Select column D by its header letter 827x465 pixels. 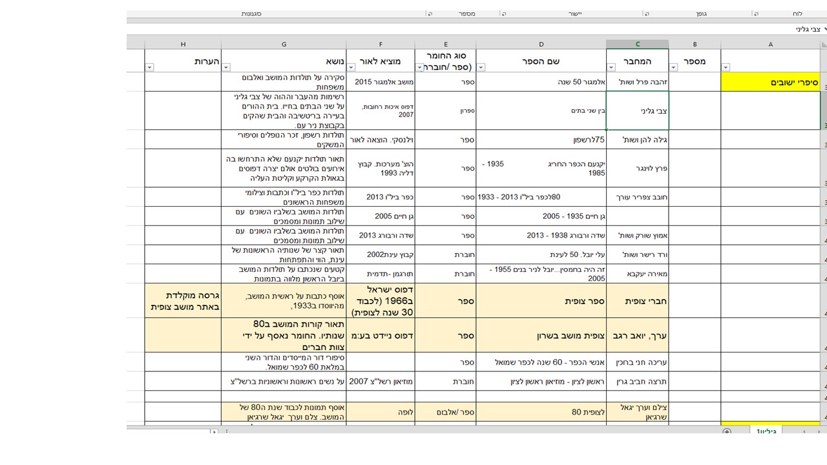(541, 45)
